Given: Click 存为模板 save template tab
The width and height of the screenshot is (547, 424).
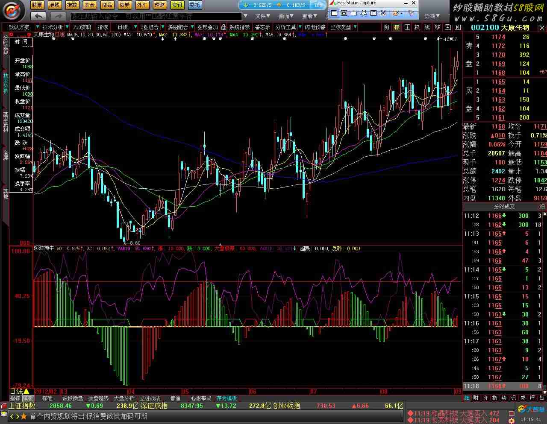Looking at the screenshot, I should point(226,398).
